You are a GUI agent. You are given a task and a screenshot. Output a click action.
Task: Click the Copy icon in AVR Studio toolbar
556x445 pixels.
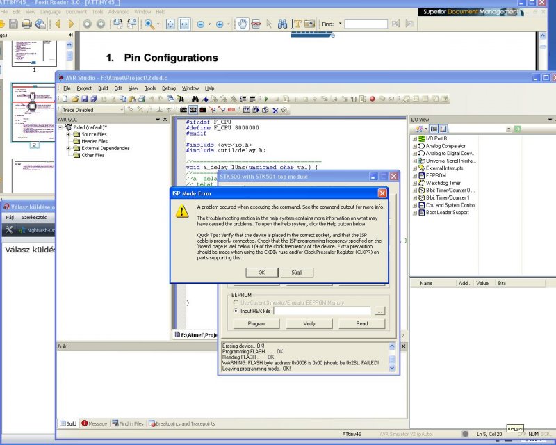[x=123, y=99]
